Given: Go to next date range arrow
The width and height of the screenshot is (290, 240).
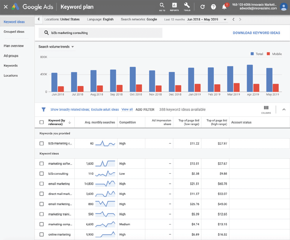Looking at the screenshot, I should (240, 19).
